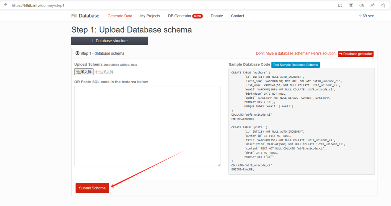Image resolution: width=391 pixels, height=206 pixels.
Task: Click Test Sample Database Schema button
Action: (295, 65)
